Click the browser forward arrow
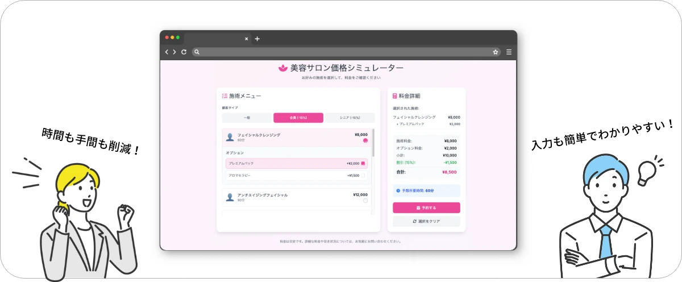This screenshot has width=682, height=282. pyautogui.click(x=174, y=52)
